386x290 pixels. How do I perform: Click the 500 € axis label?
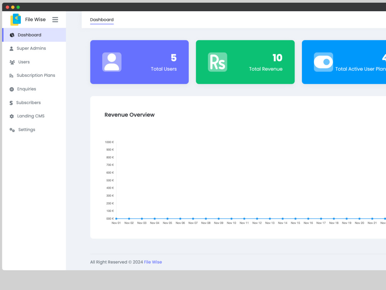tap(110, 180)
